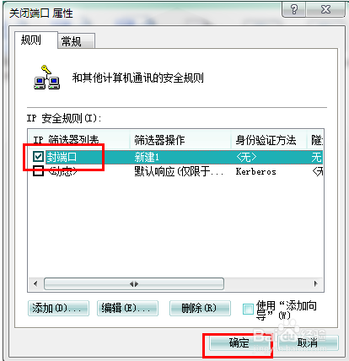Click the 筛选器操作 column header
The height and width of the screenshot is (361, 349).
coord(180,139)
